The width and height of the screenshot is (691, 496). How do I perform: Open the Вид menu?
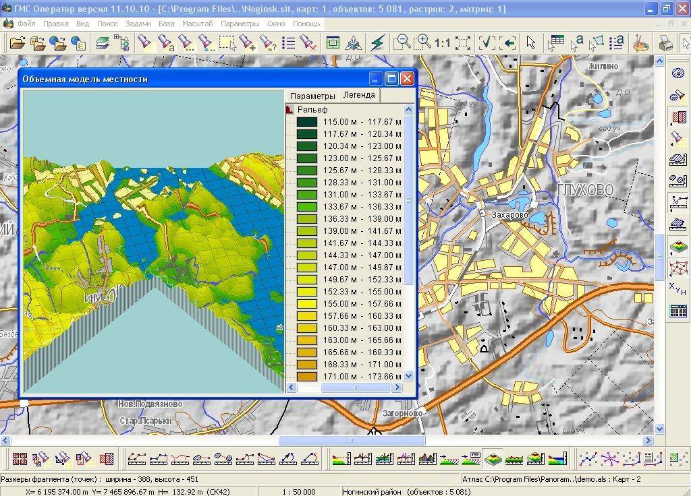point(82,24)
